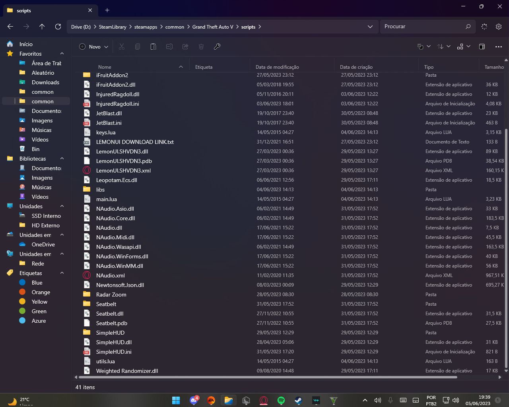Open the EA app from the taskbar
Screen dimensions: 509x407
(211, 400)
